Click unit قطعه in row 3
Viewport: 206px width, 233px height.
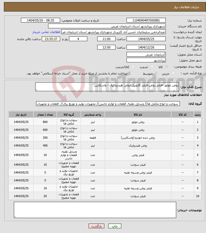[x=93, y=138]
